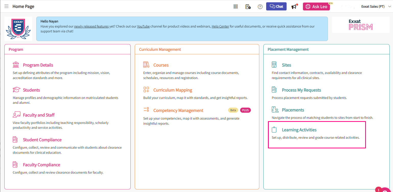Screen dimensions: 393x192
Task: Click the PLUS badge on Competency Management
Action: [245, 110]
